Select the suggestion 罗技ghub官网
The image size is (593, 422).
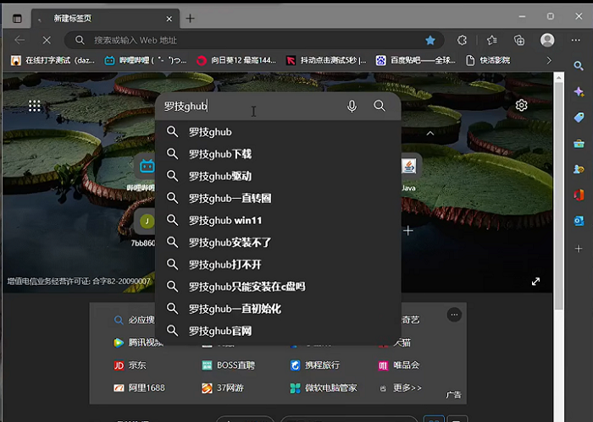coord(278,331)
